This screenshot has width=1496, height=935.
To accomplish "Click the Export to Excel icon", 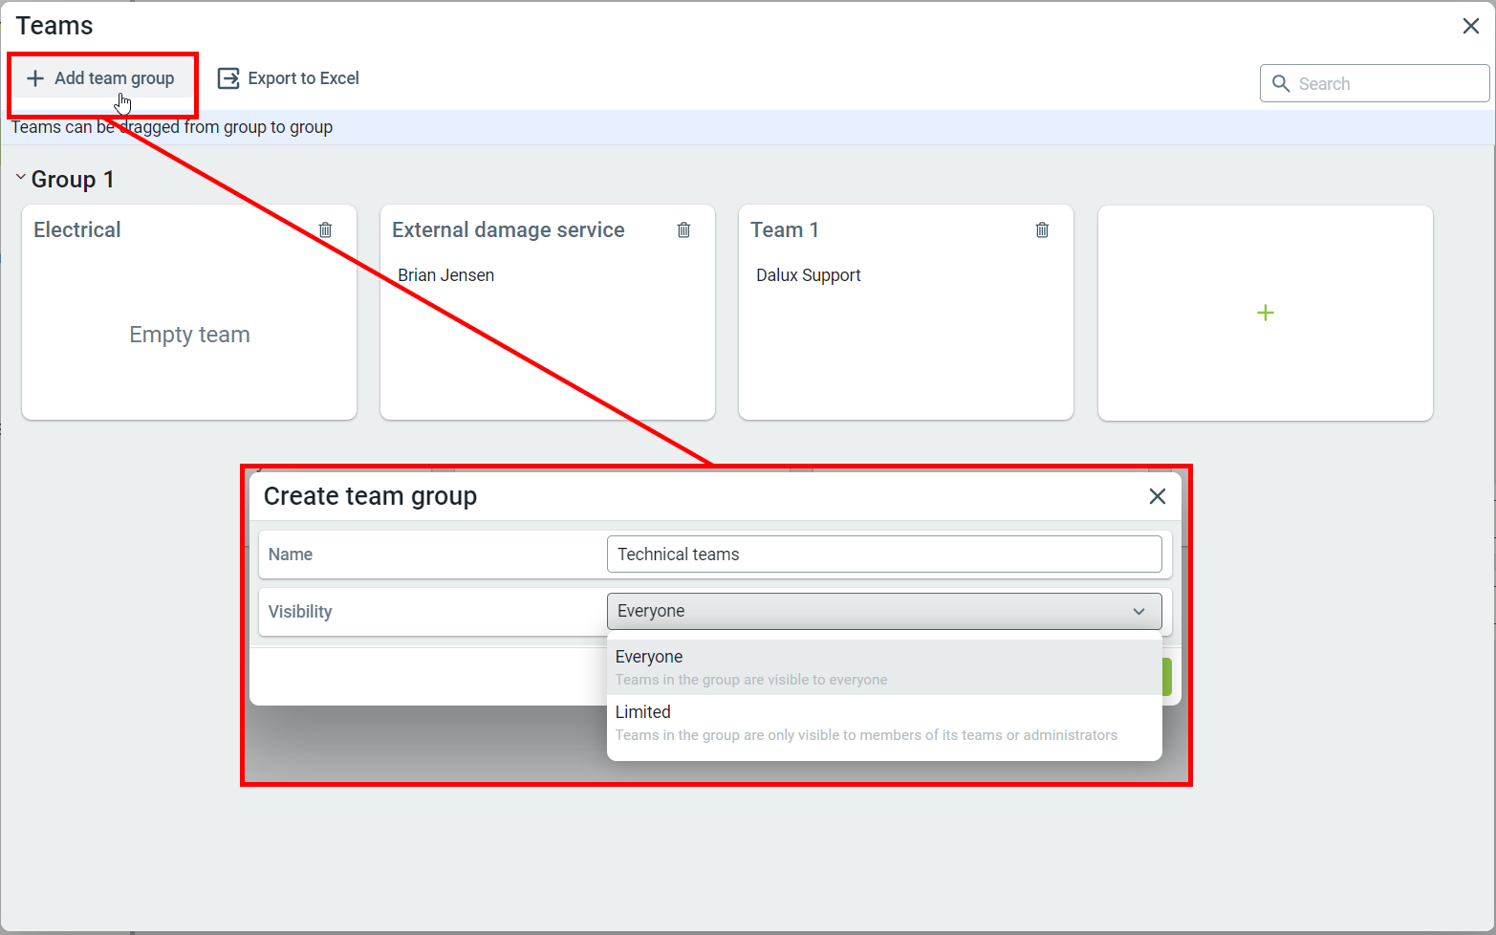I will (228, 78).
